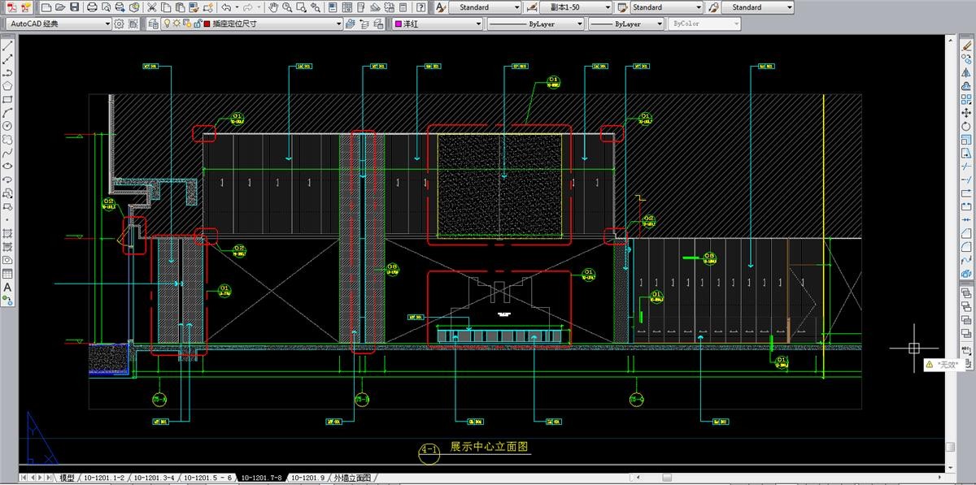Open the Layer Properties Manager icon

(154, 24)
